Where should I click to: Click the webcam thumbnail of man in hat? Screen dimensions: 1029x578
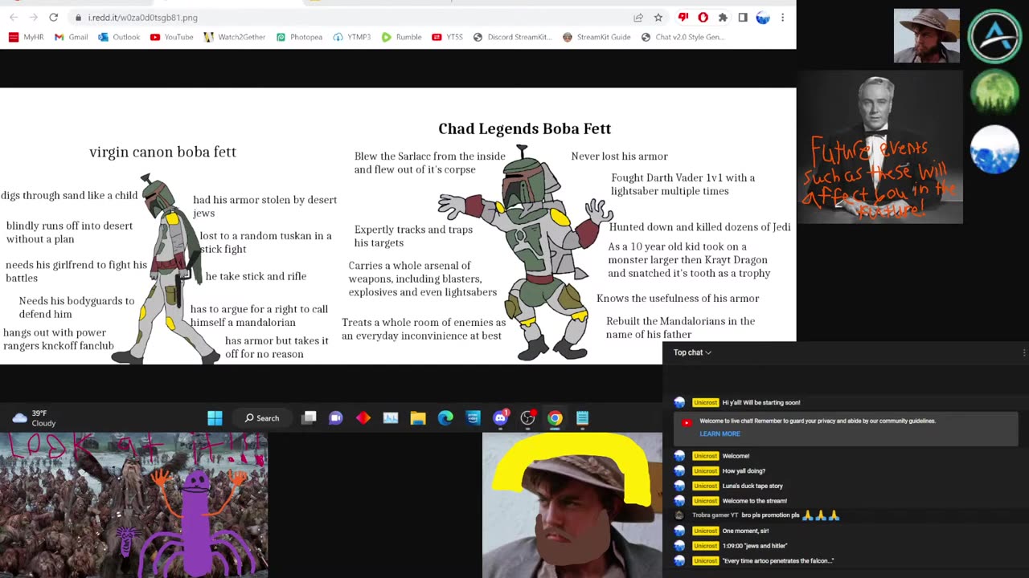[x=926, y=35]
